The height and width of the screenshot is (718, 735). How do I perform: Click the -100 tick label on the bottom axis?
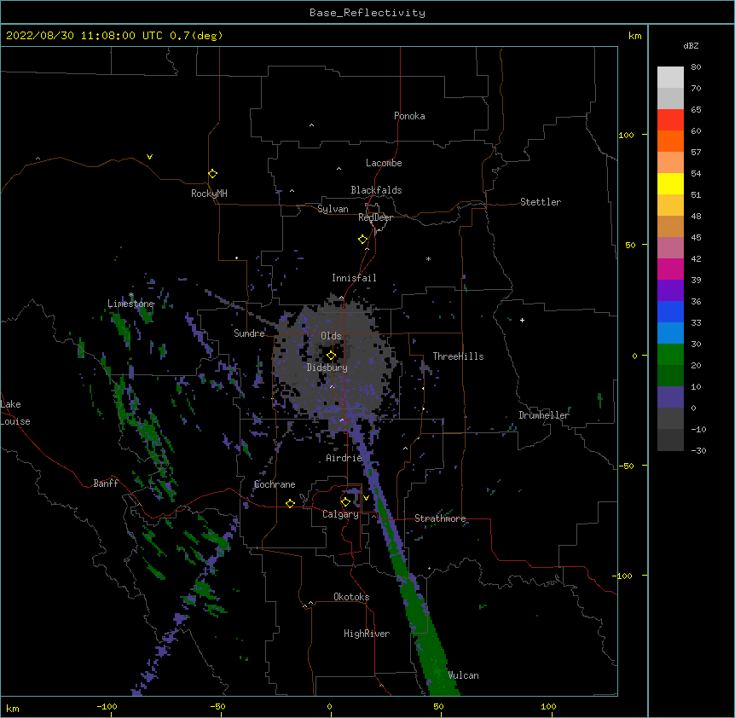107,706
